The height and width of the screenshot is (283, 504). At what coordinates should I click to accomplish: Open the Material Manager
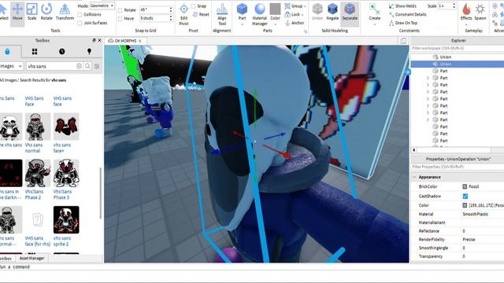(x=259, y=14)
